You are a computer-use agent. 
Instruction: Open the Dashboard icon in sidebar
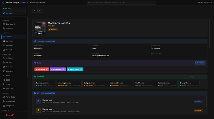coord(4,24)
